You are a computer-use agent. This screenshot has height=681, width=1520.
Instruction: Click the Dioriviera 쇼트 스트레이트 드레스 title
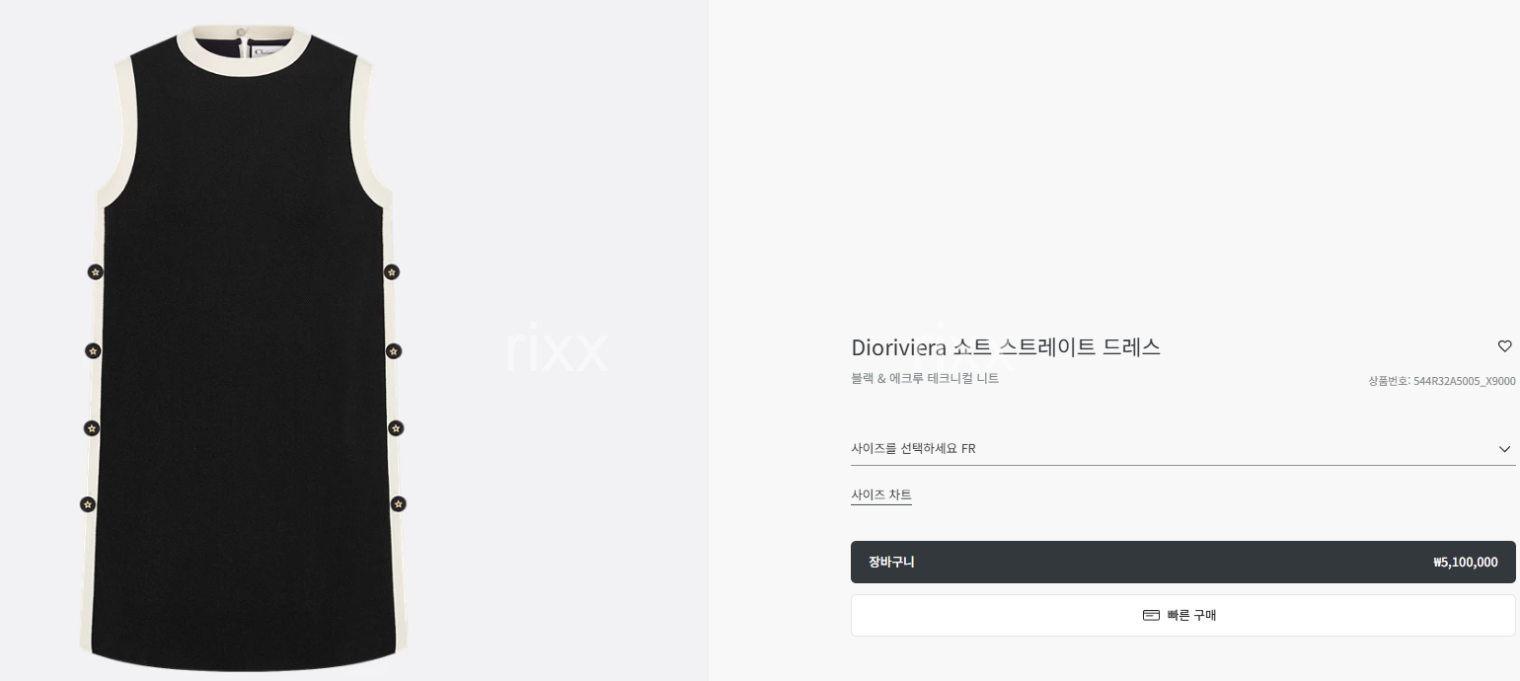click(1006, 346)
